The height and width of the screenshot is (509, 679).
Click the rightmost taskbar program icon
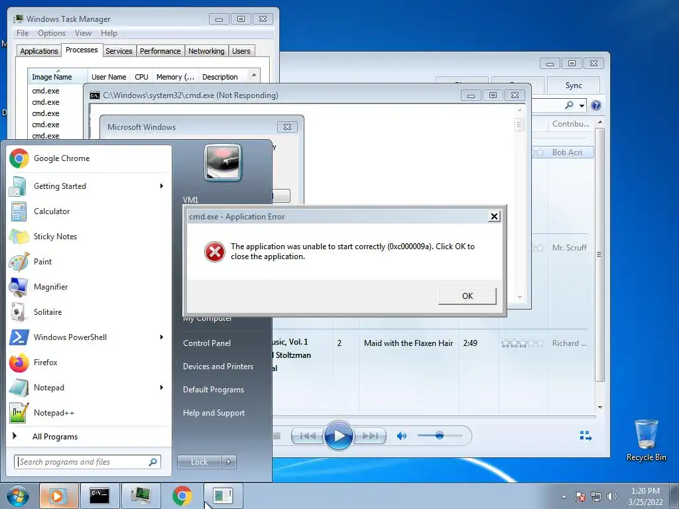tap(223, 496)
